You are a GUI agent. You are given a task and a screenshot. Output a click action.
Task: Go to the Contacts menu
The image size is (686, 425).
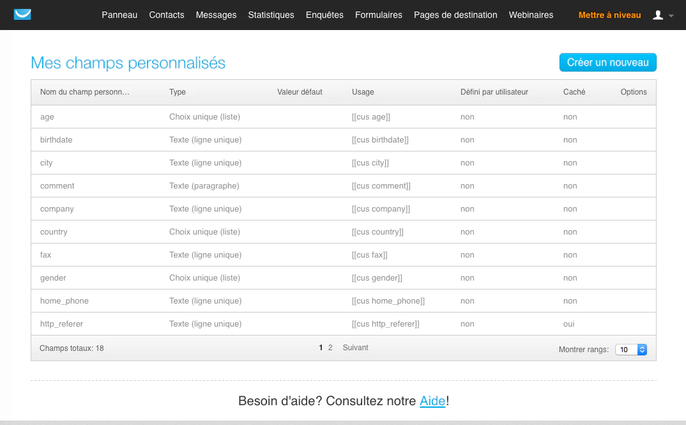167,15
